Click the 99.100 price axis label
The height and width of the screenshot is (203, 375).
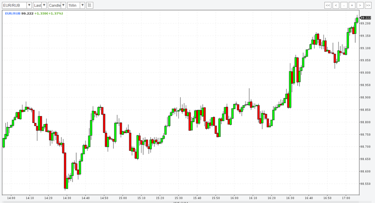coord(365,48)
